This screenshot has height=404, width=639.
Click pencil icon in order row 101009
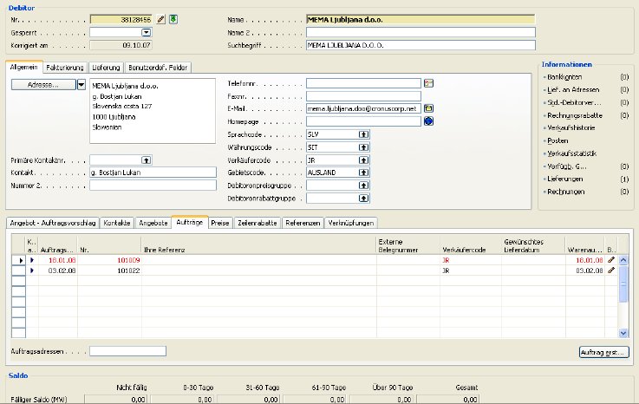[x=611, y=260]
